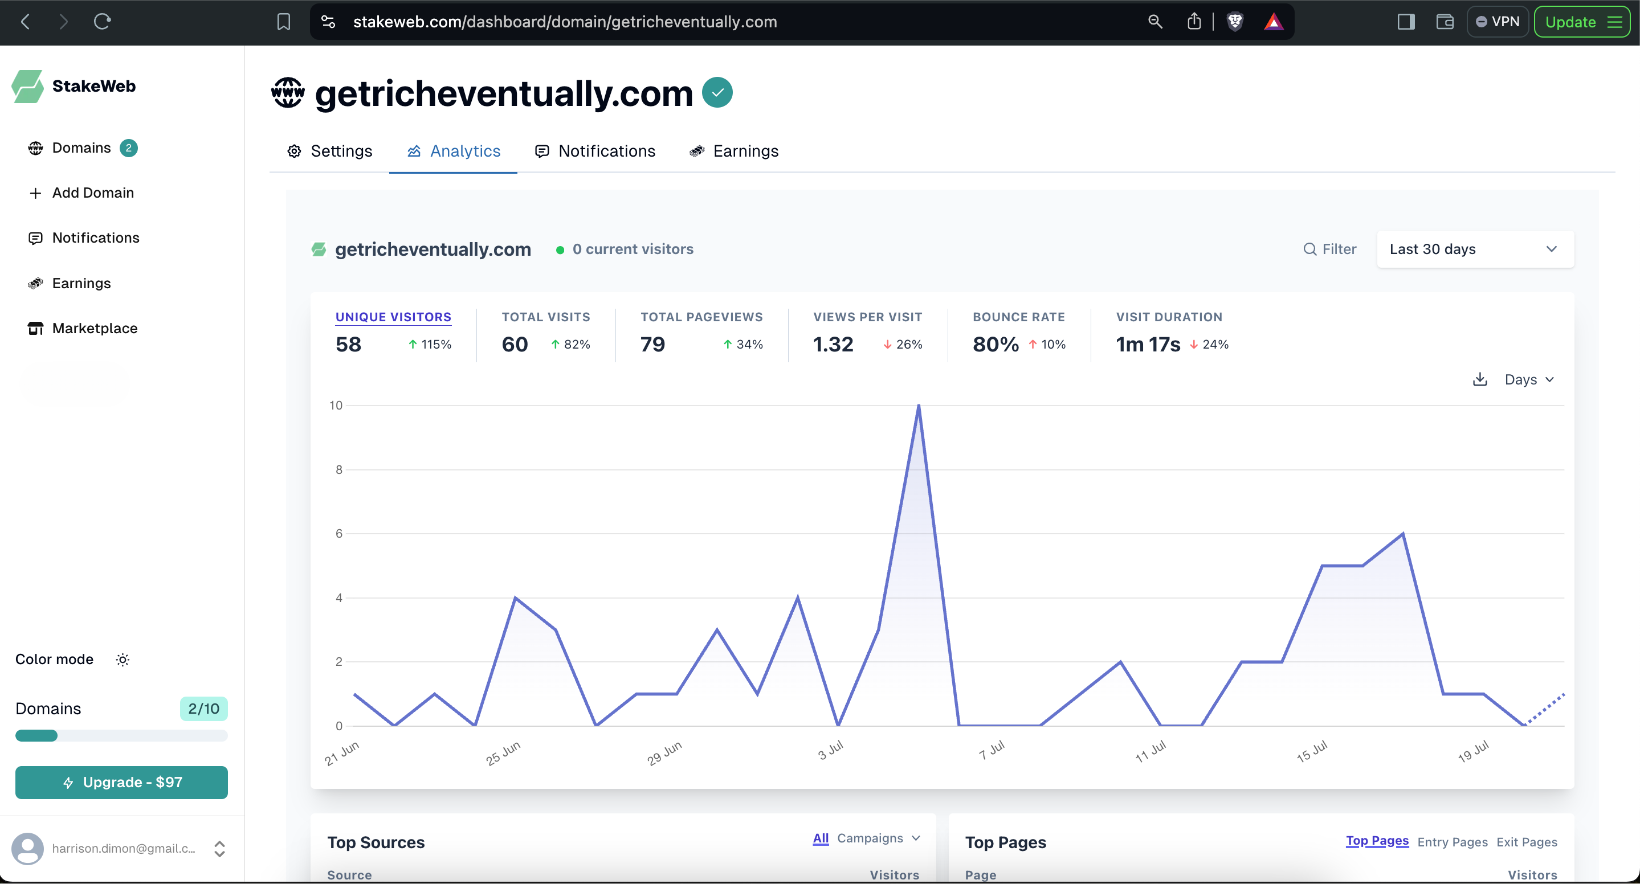Viewport: 1640px width, 884px height.
Task: Click the Entry Pages link
Action: click(x=1452, y=842)
